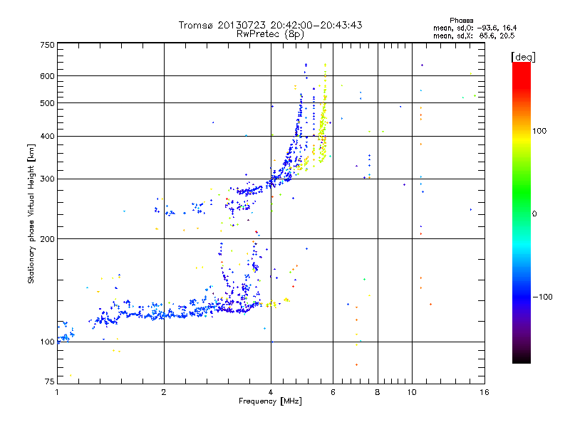Click the y-axis '500' tick label

point(47,103)
